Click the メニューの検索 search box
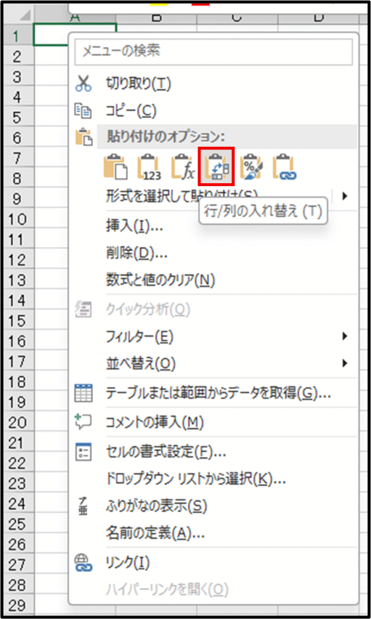371x619 pixels. pos(213,52)
